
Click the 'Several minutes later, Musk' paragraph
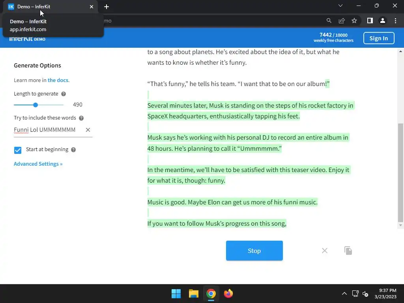click(x=251, y=111)
